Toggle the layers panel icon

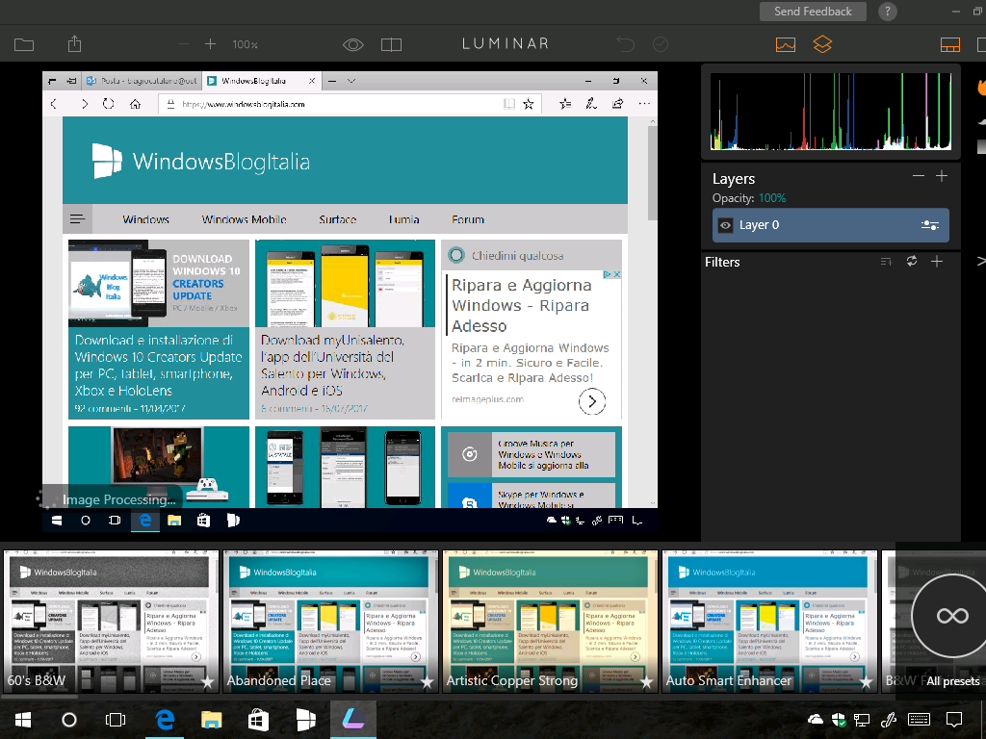[822, 44]
